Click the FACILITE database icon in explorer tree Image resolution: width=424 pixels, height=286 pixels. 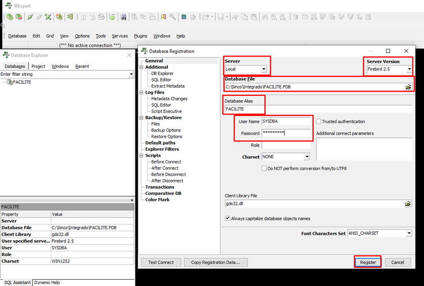(10, 82)
